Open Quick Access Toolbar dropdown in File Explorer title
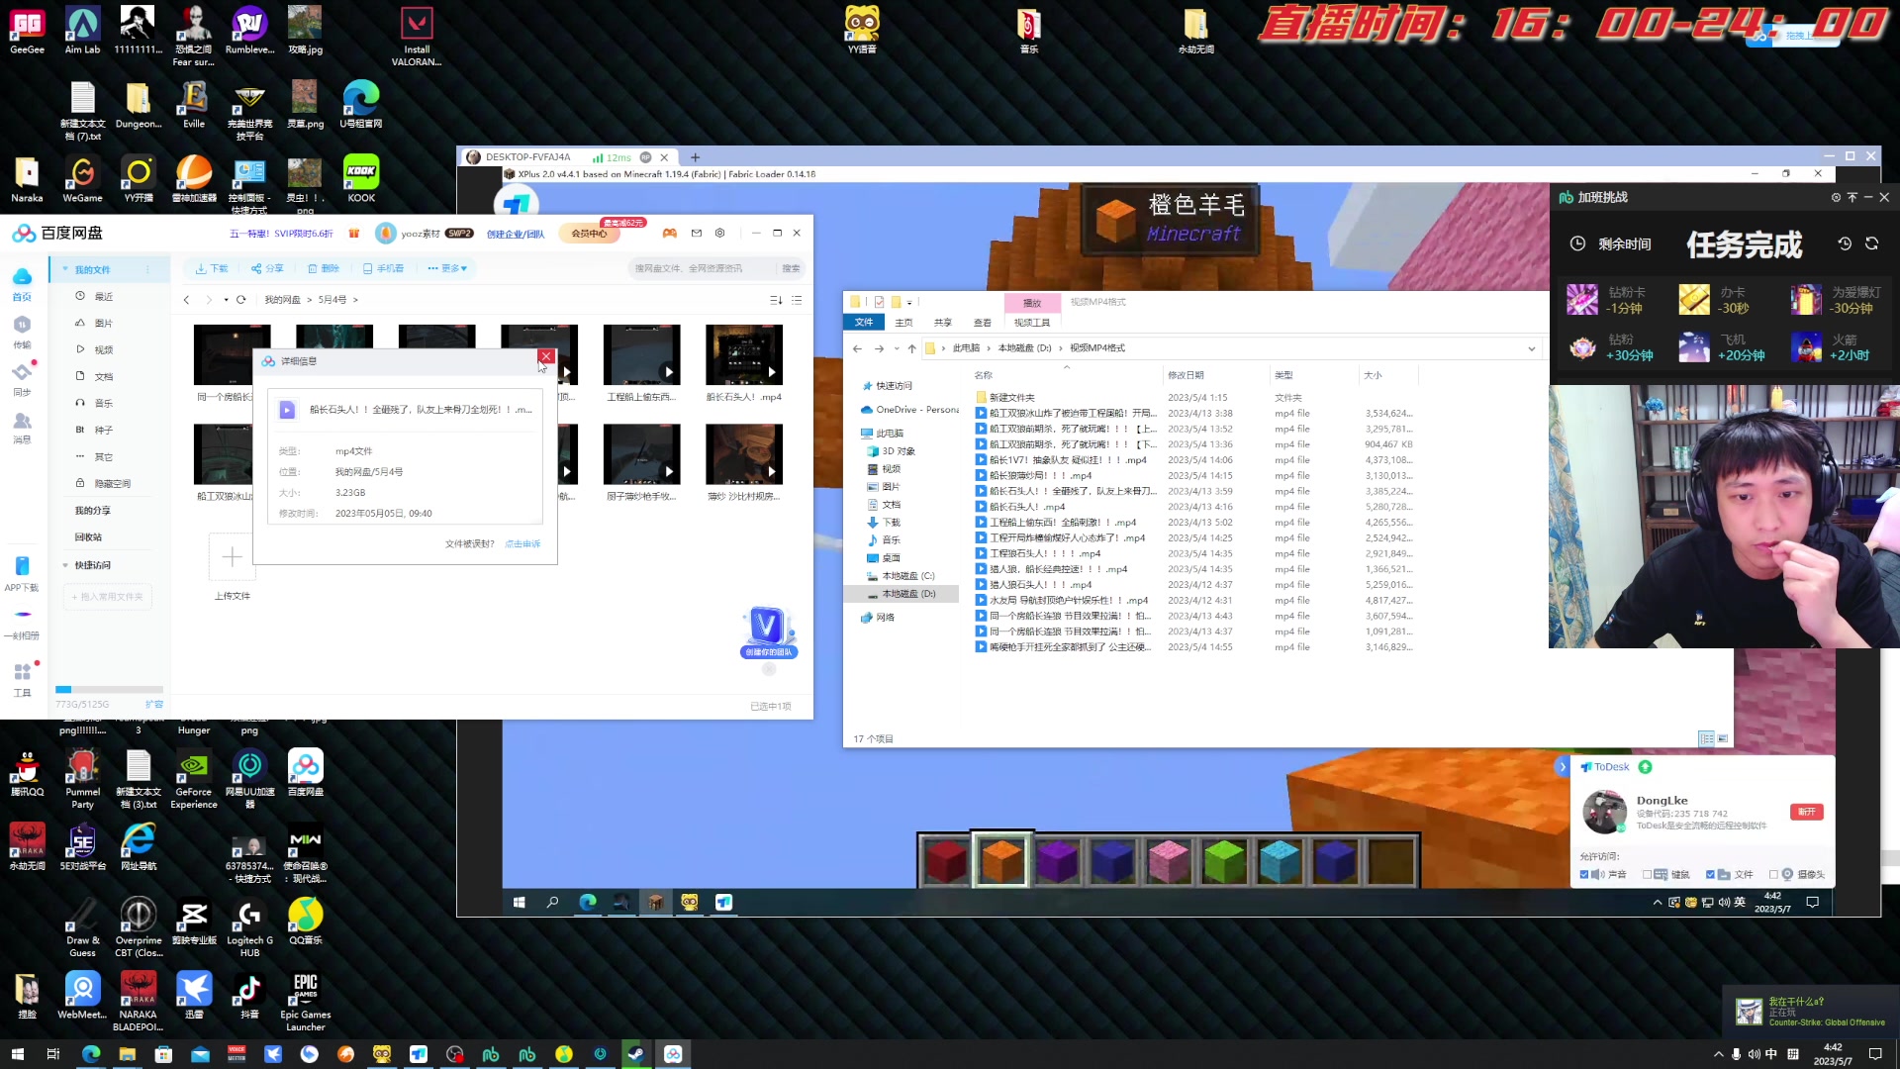The height and width of the screenshot is (1069, 1900). pyautogui.click(x=909, y=303)
